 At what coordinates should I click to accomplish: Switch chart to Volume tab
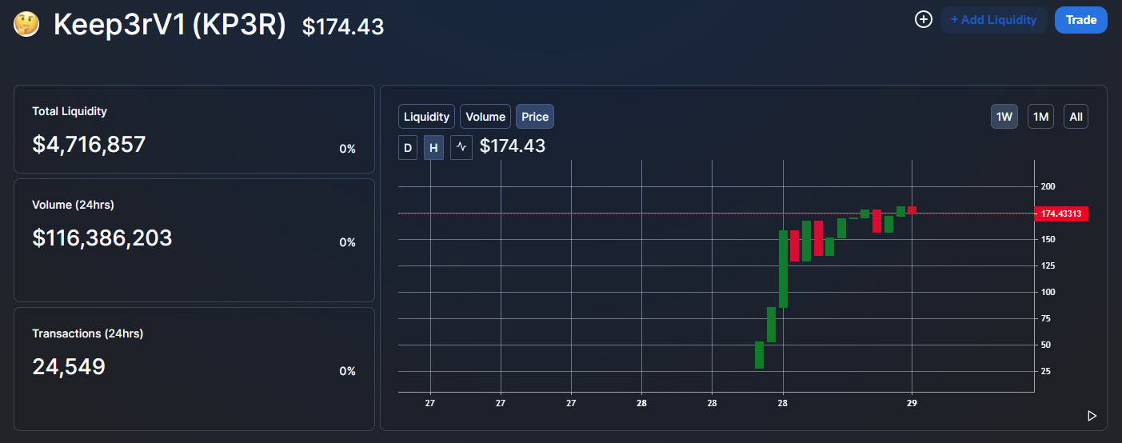(x=485, y=117)
